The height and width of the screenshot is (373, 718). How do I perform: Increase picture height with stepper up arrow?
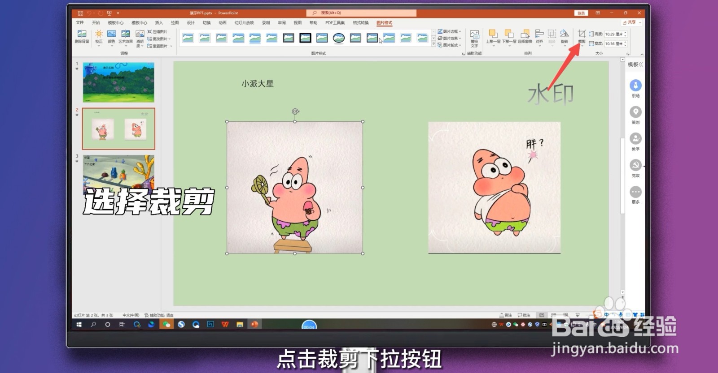pyautogui.click(x=625, y=33)
